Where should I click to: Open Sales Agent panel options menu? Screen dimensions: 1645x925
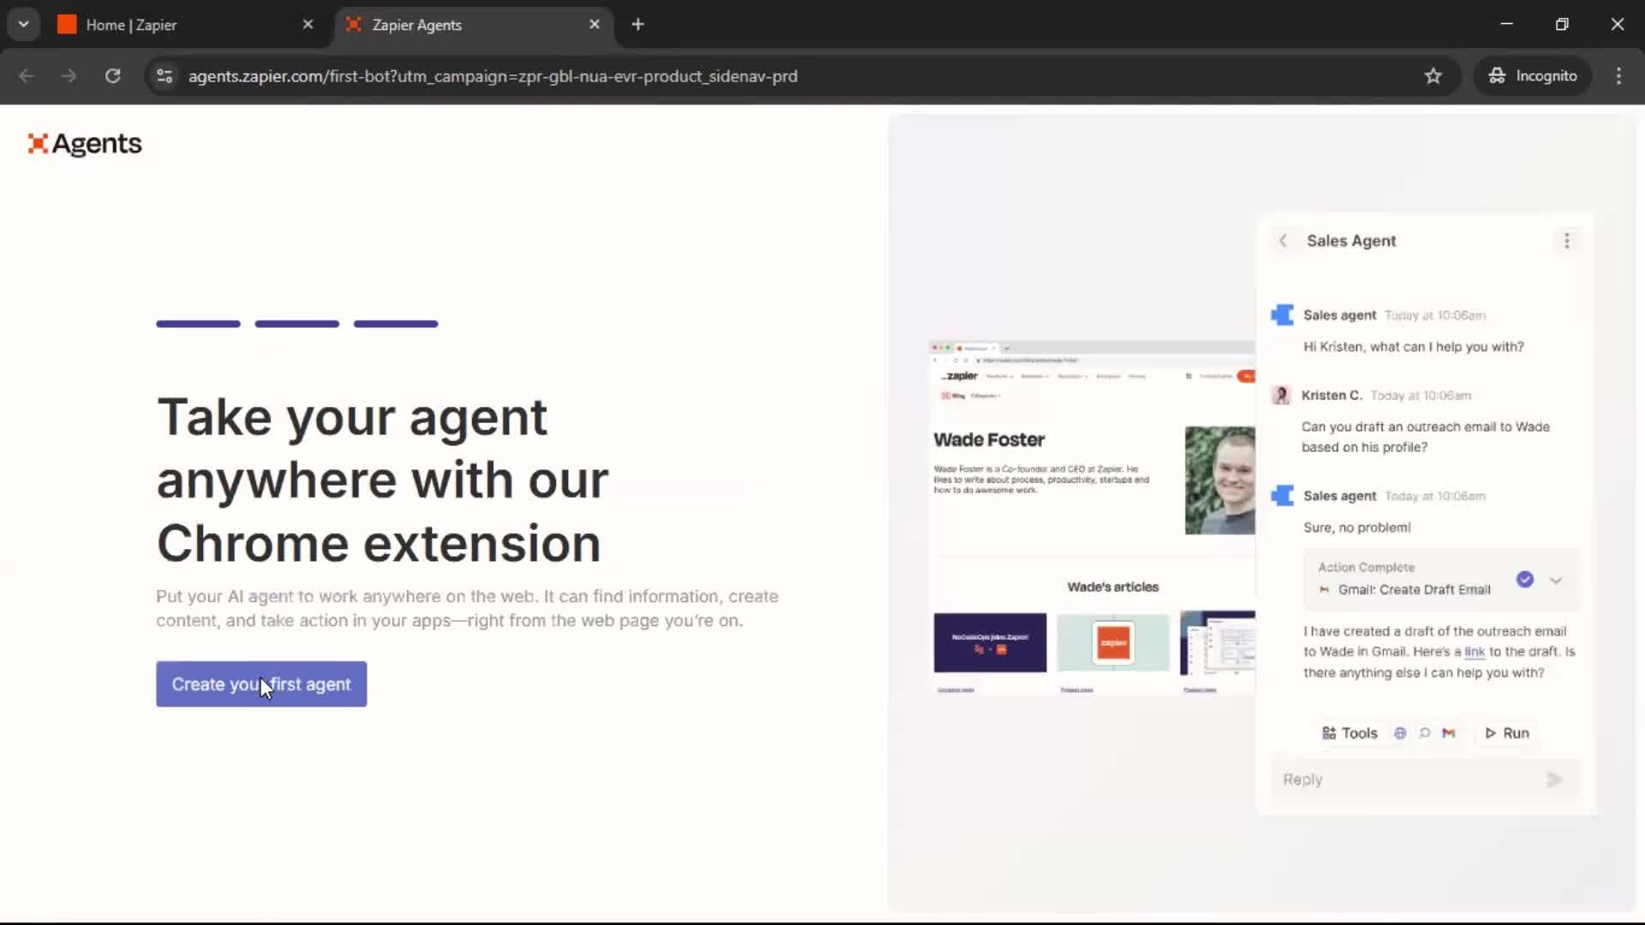point(1567,241)
